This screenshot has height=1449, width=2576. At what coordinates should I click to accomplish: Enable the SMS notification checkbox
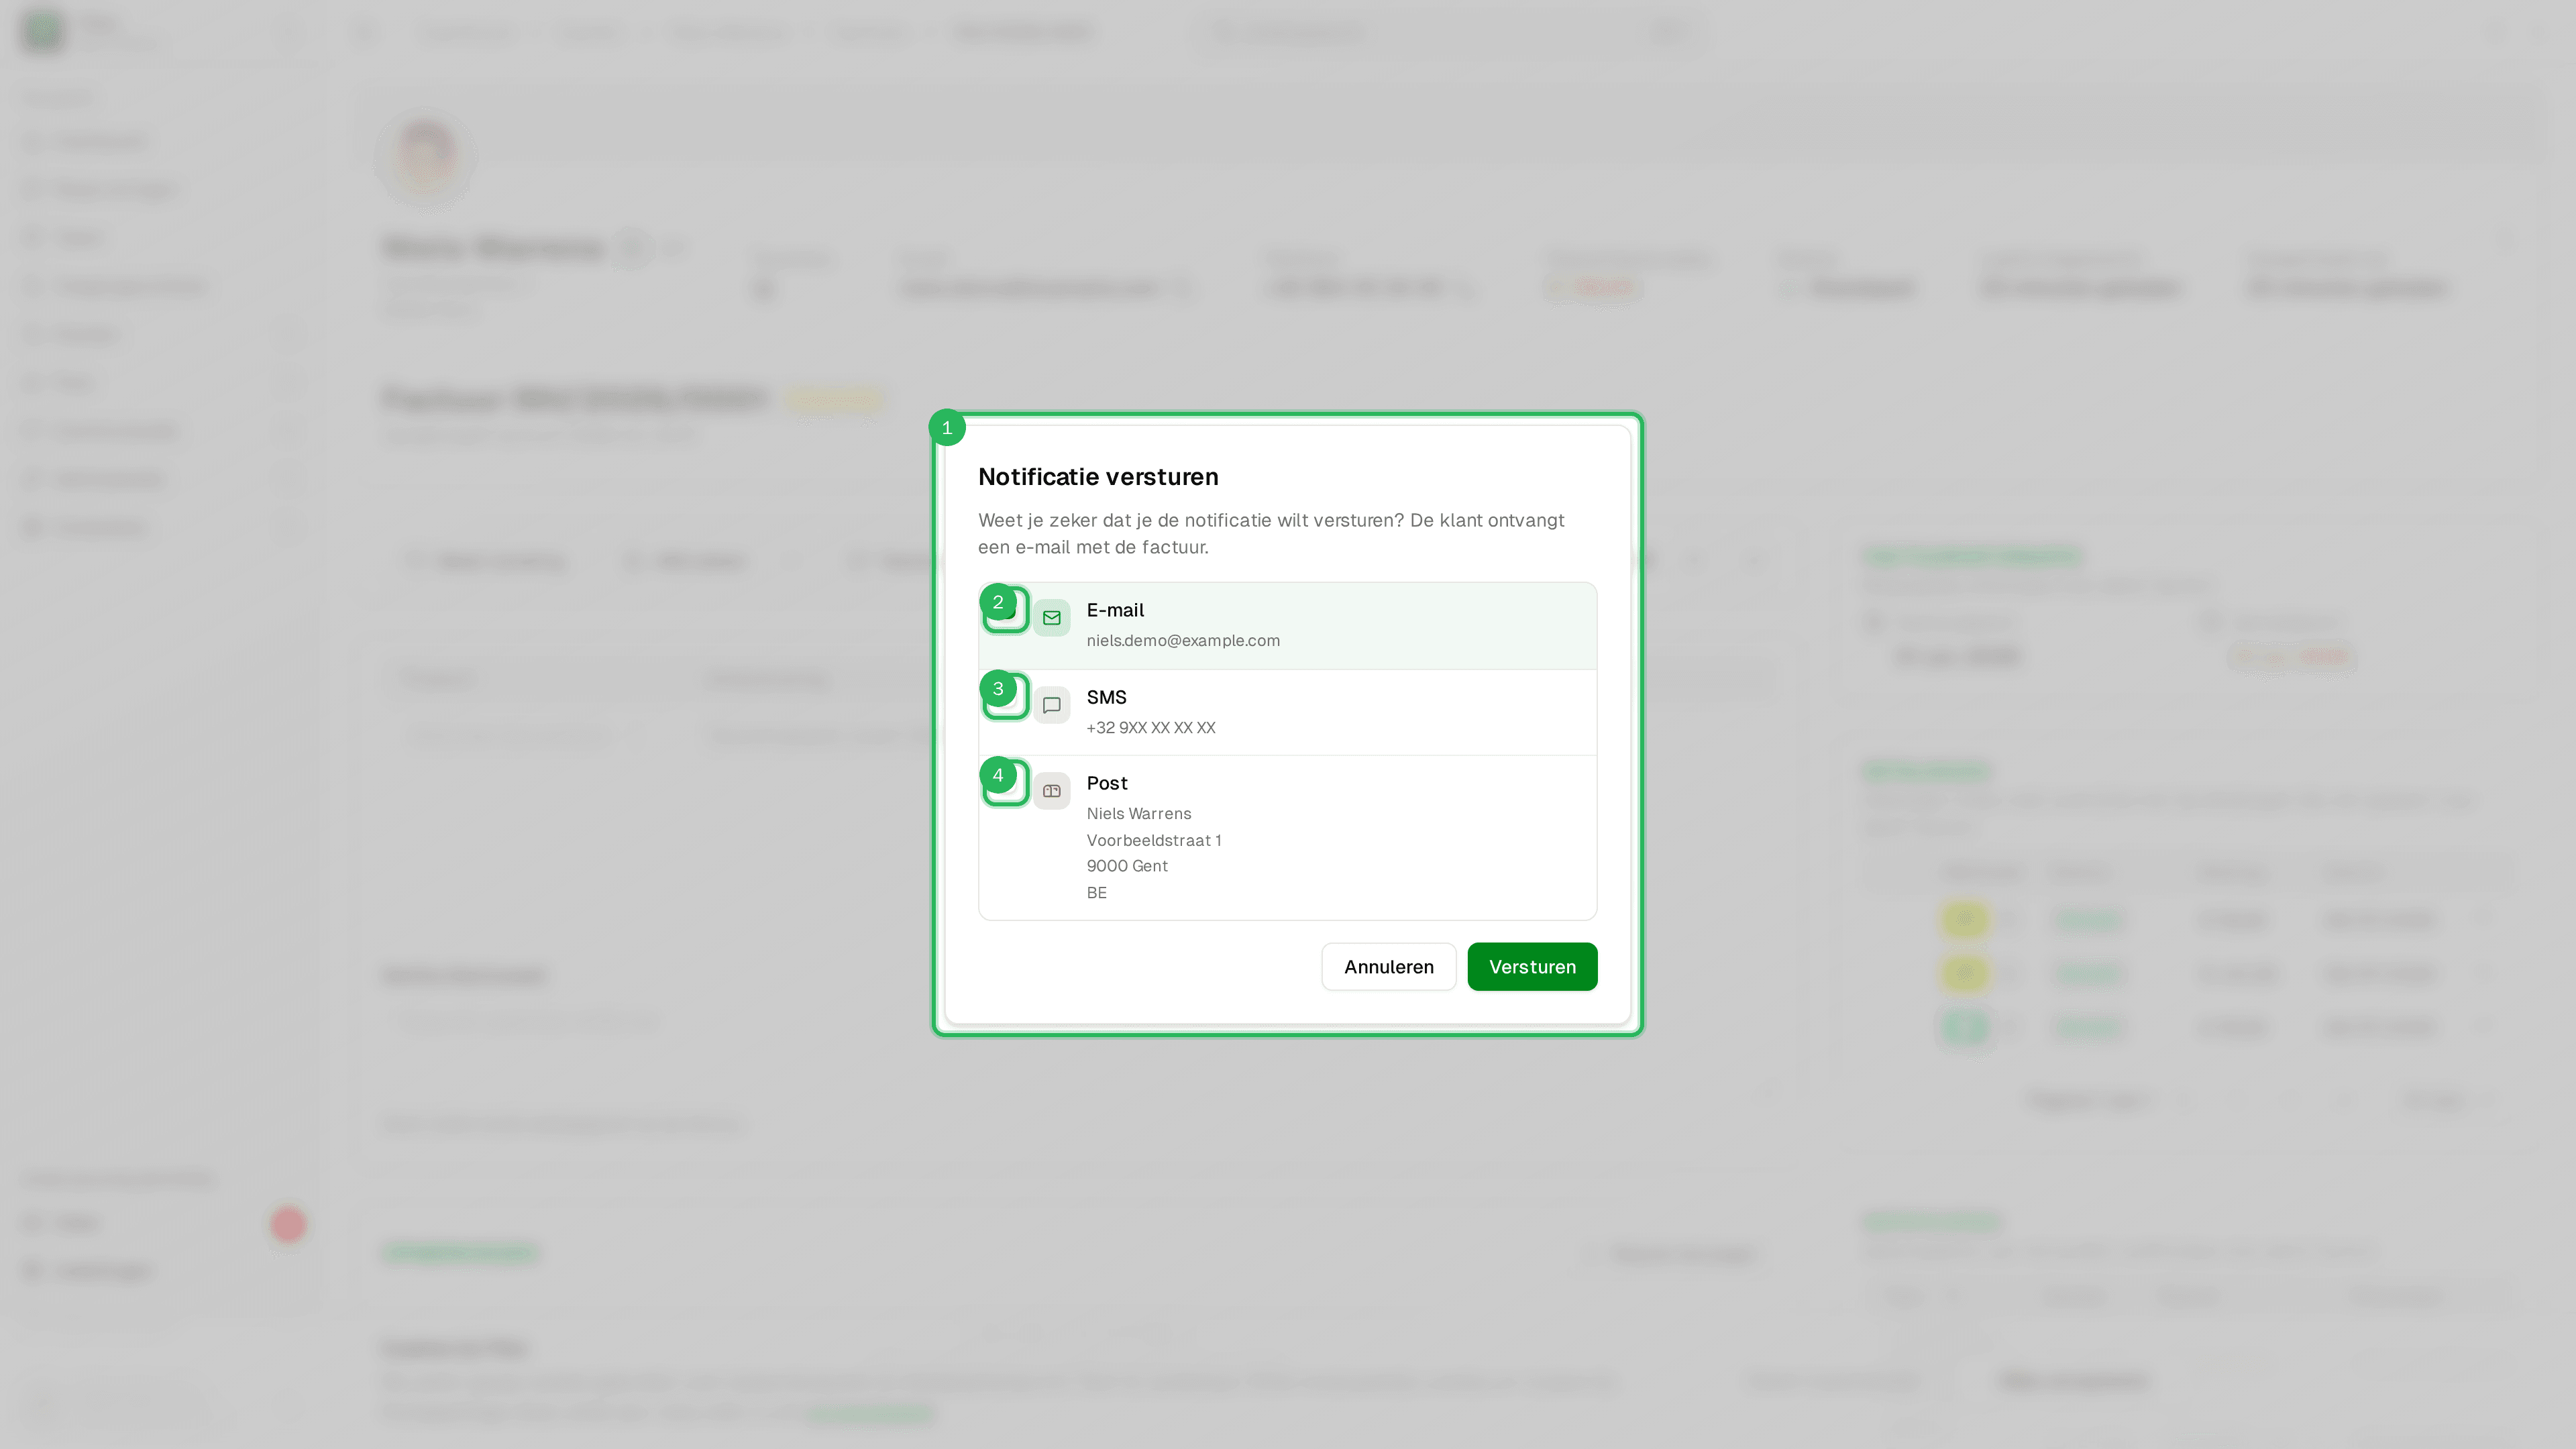click(x=1006, y=696)
